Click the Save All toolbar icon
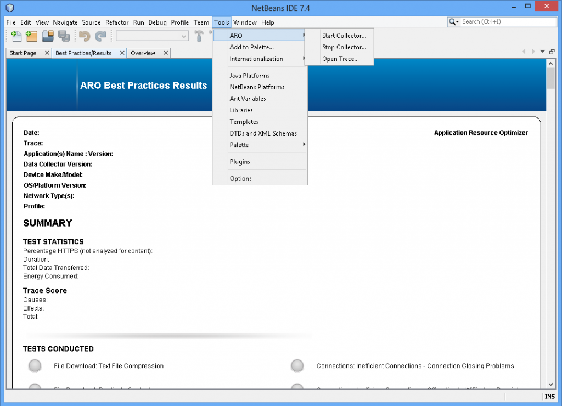This screenshot has height=406, width=562. click(64, 36)
